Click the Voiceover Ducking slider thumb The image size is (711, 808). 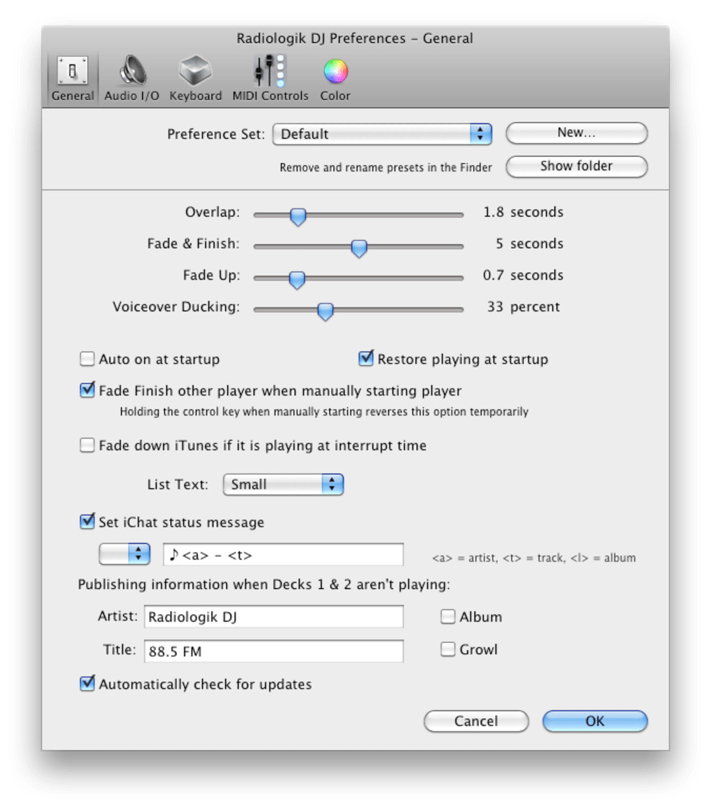[x=325, y=311]
